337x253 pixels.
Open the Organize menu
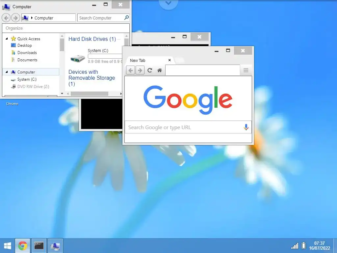tap(14, 28)
